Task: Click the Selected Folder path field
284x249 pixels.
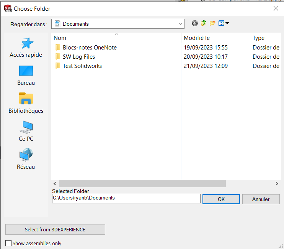Action: tap(126, 198)
